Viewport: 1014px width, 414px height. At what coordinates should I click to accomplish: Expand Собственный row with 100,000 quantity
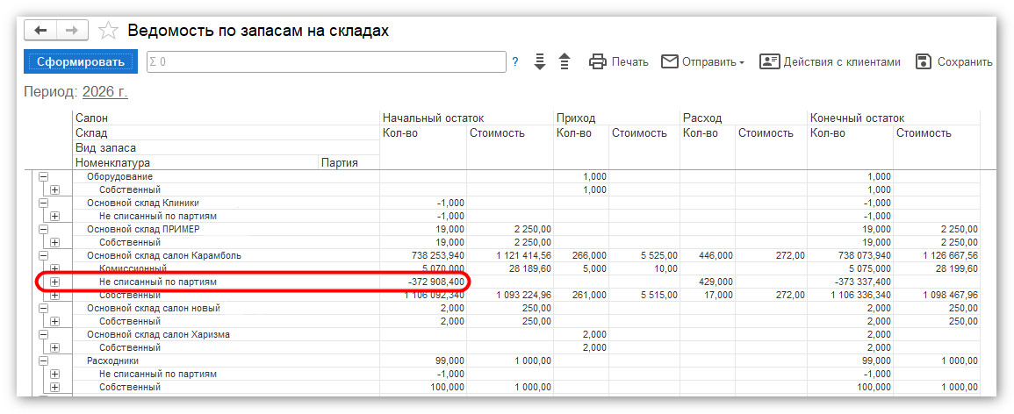[55, 387]
